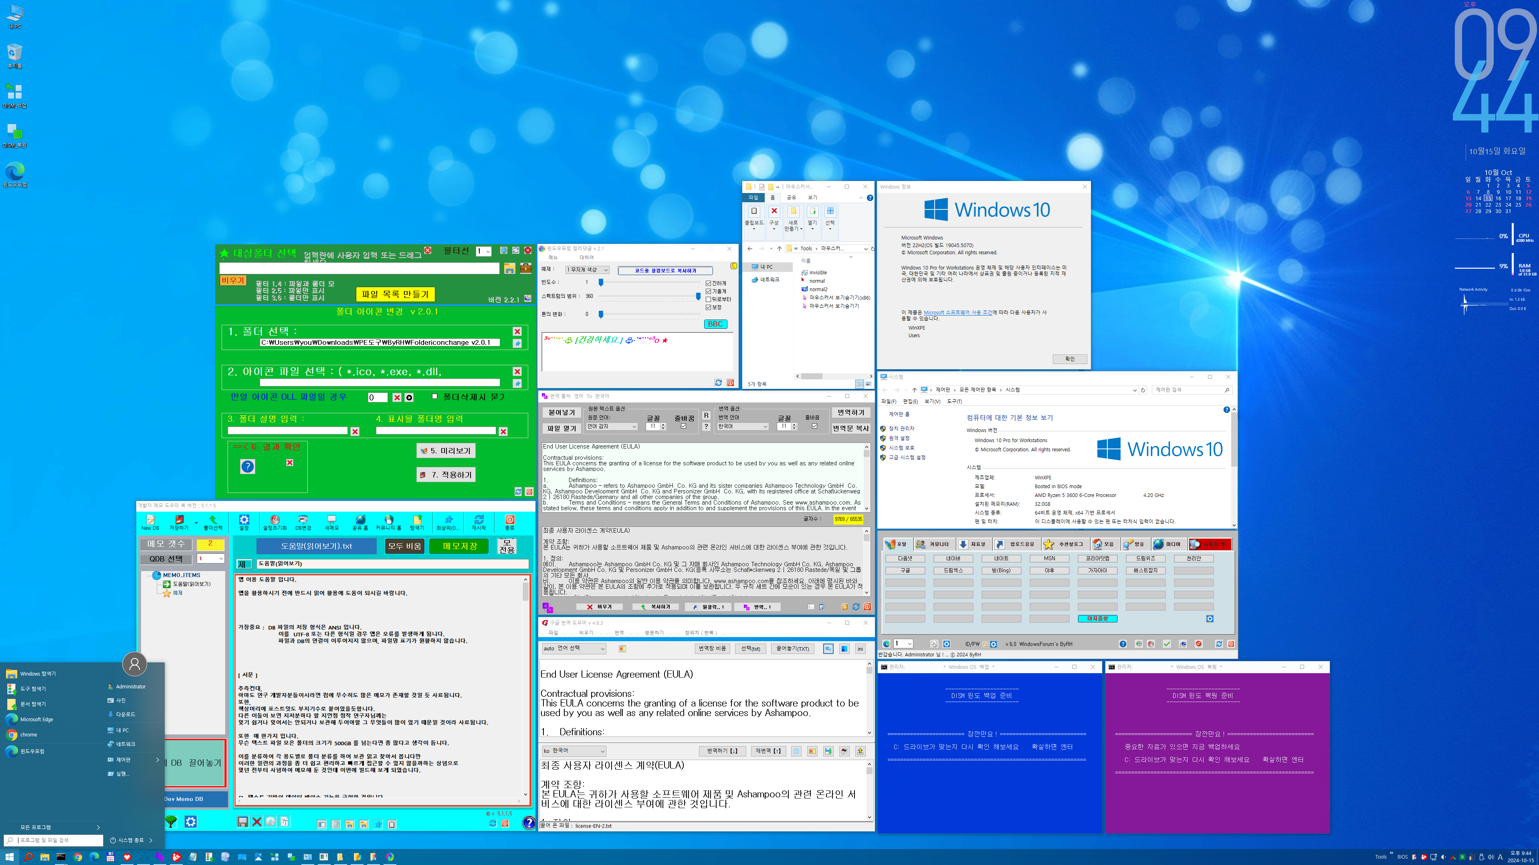
Task: Open 보기 ribbon tab in explorer window
Action: [812, 197]
